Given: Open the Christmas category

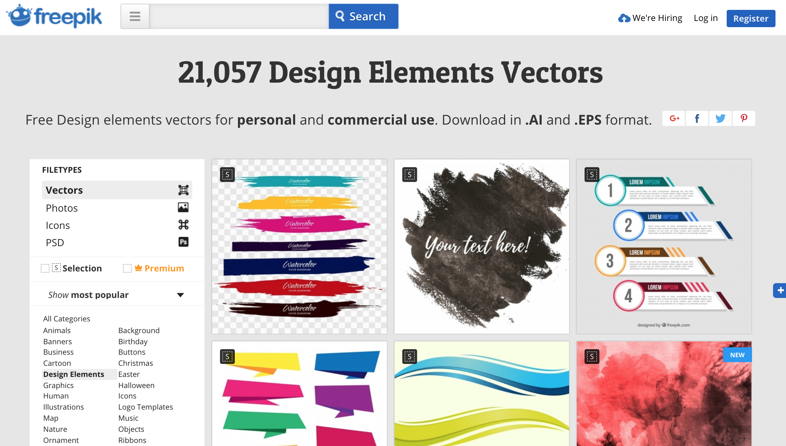Looking at the screenshot, I should pos(136,363).
